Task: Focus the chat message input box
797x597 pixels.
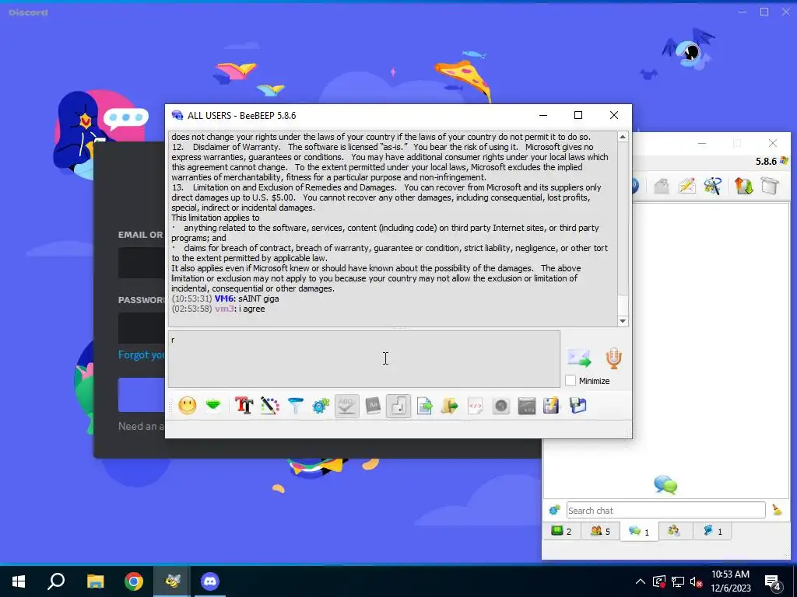Action: (x=364, y=359)
